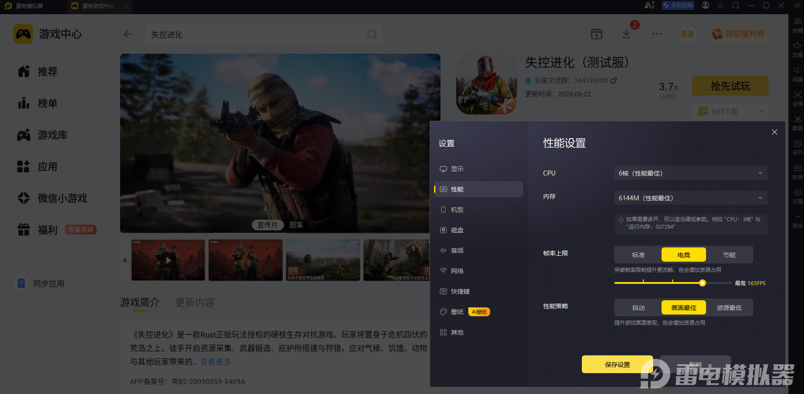
Task: Play the first trailer thumbnail with play icon
Action: tap(168, 260)
